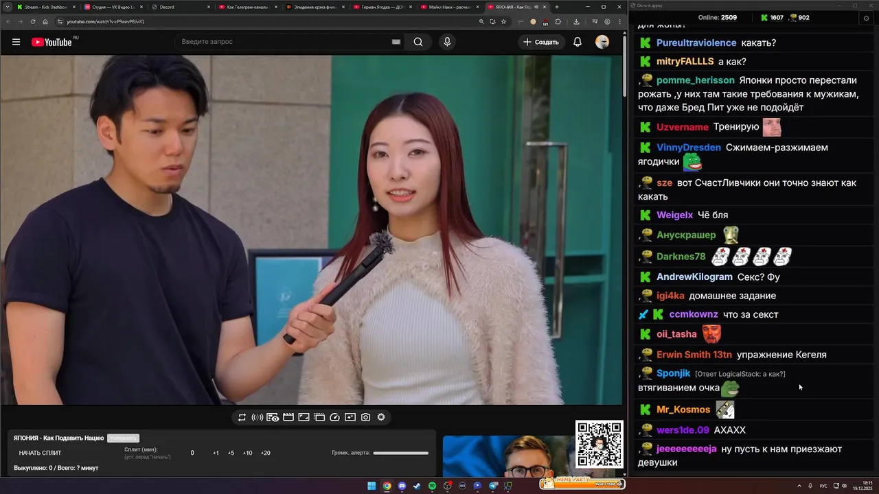Click the Online: 2509 counter

pos(718,18)
